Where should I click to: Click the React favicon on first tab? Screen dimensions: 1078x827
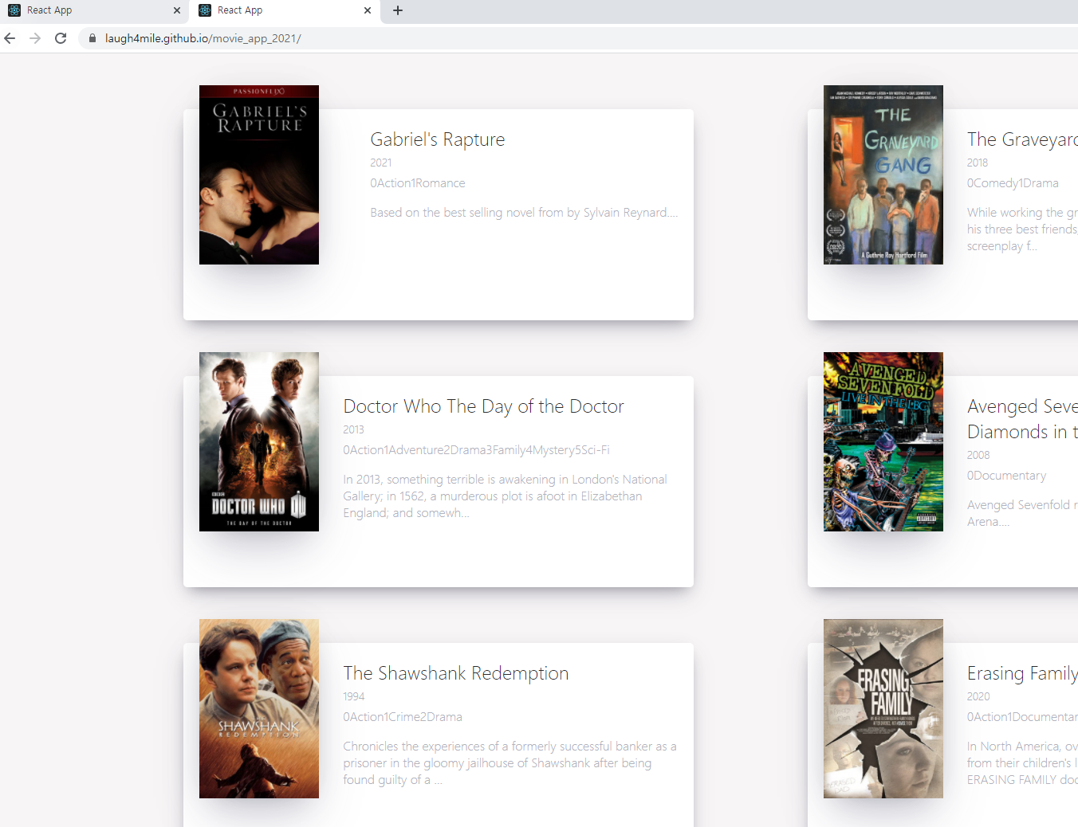coord(14,10)
